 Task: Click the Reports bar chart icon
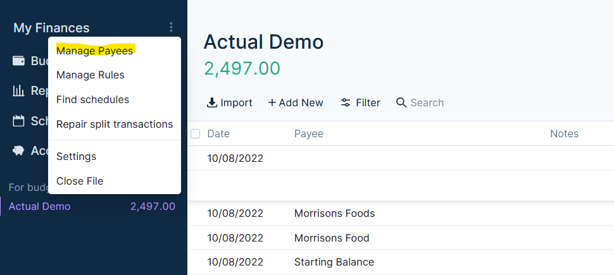[x=19, y=90]
